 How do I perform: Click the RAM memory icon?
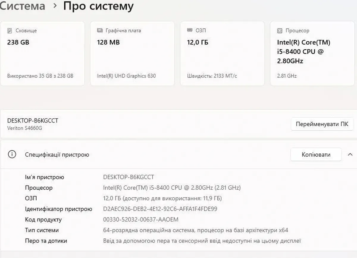[190, 30]
